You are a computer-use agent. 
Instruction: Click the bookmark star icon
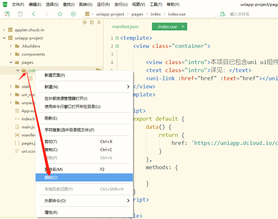pos(60,14)
